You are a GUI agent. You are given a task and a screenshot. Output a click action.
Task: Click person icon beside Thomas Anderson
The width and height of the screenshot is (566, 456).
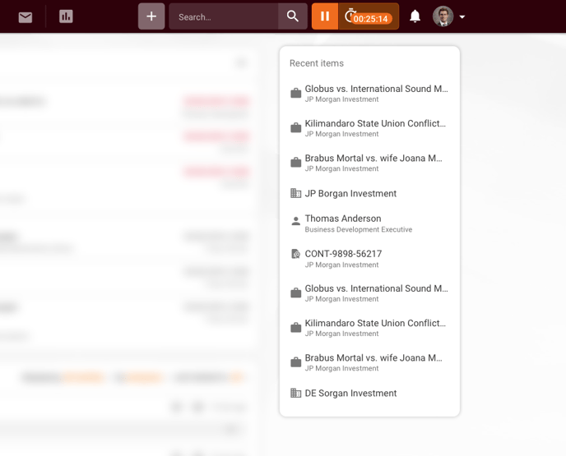pos(295,221)
